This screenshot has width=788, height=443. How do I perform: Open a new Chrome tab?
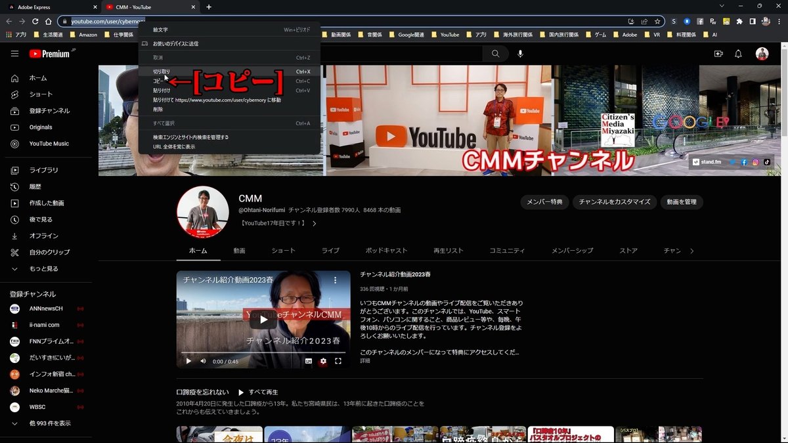click(x=209, y=7)
